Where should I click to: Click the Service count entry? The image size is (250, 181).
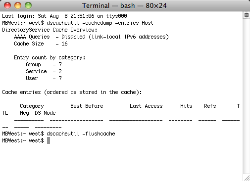44,71
